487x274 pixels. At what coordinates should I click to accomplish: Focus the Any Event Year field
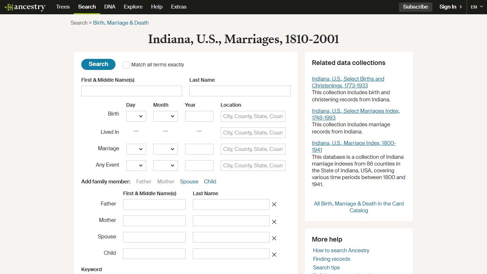click(199, 166)
